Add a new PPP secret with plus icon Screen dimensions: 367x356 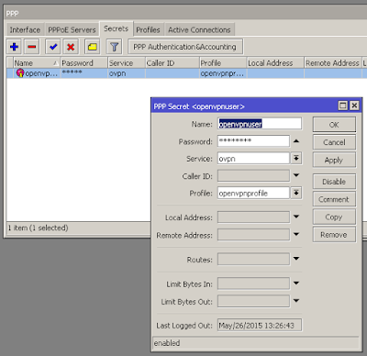pos(14,47)
